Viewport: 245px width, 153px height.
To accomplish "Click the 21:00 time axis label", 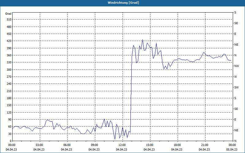I will pos(205,145).
